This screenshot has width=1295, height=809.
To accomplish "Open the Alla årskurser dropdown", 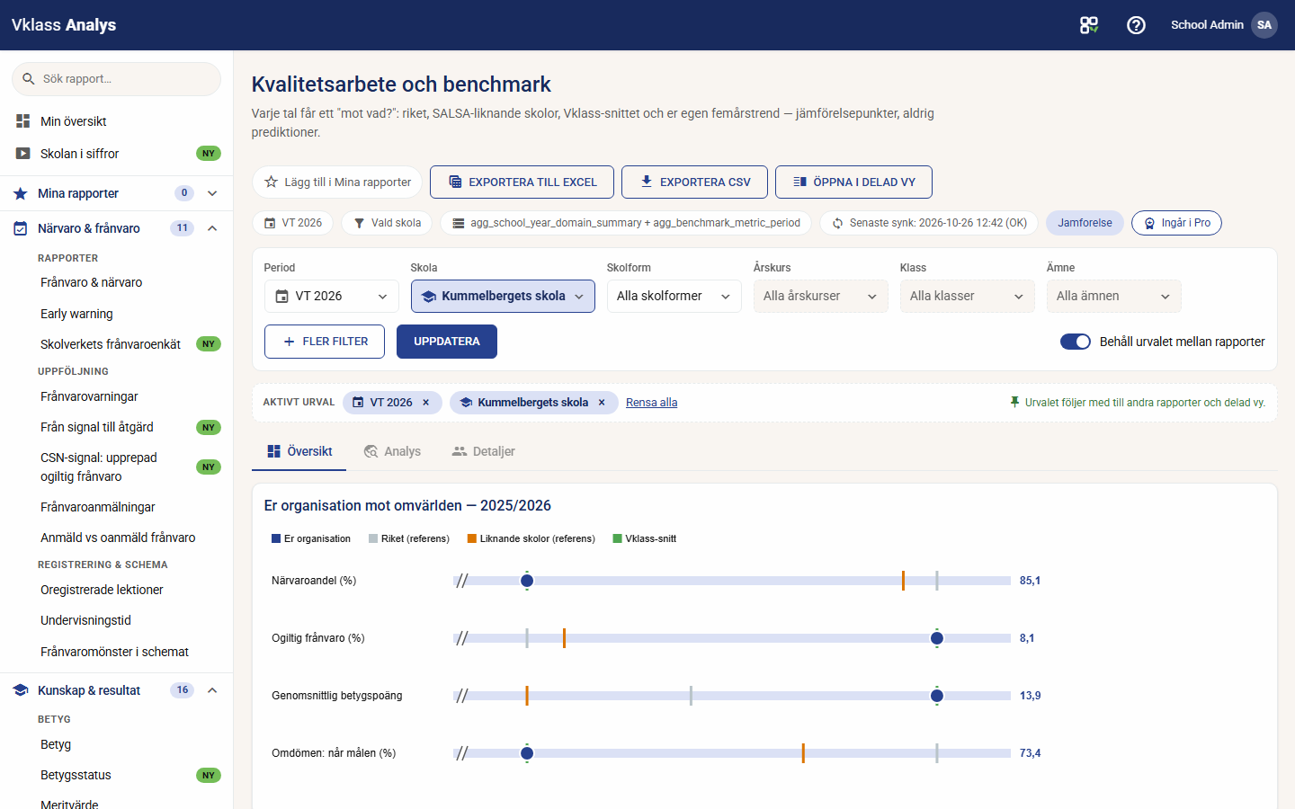I will pos(821,297).
